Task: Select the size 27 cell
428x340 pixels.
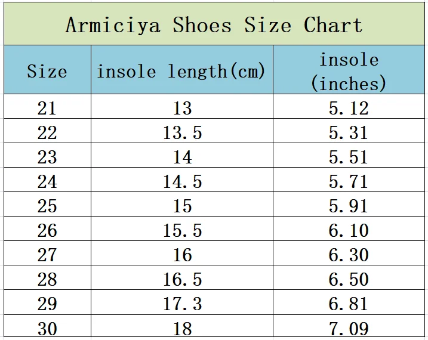Action: click(x=47, y=255)
